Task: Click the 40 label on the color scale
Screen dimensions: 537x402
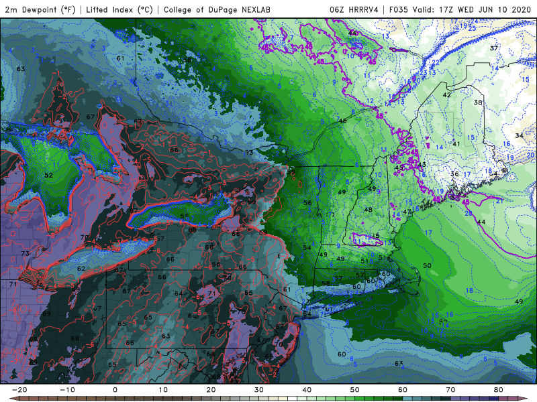Action: point(307,390)
